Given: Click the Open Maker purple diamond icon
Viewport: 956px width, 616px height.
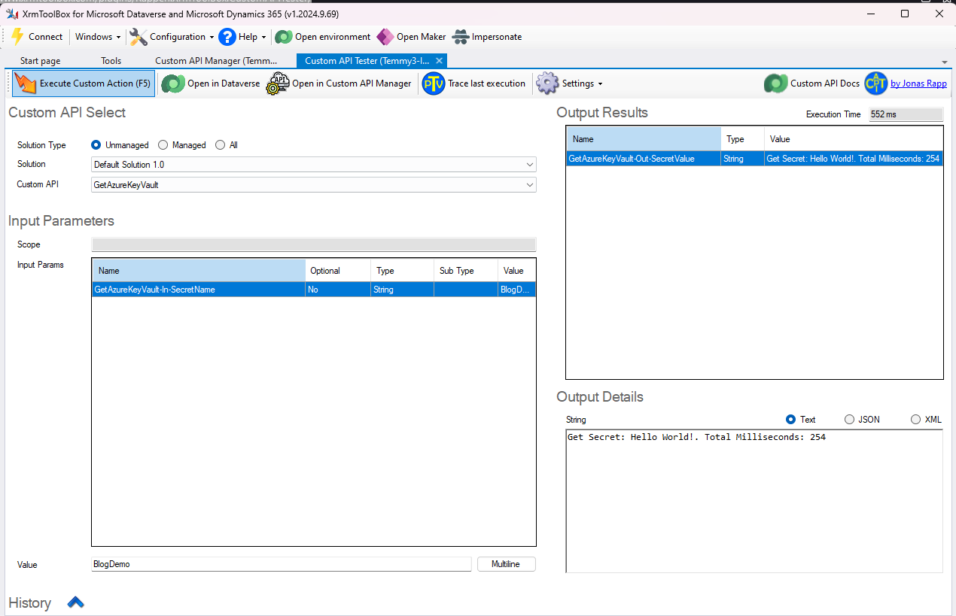Looking at the screenshot, I should 385,37.
